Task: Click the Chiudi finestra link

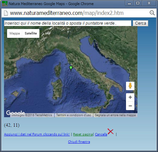Action: (x=79, y=142)
